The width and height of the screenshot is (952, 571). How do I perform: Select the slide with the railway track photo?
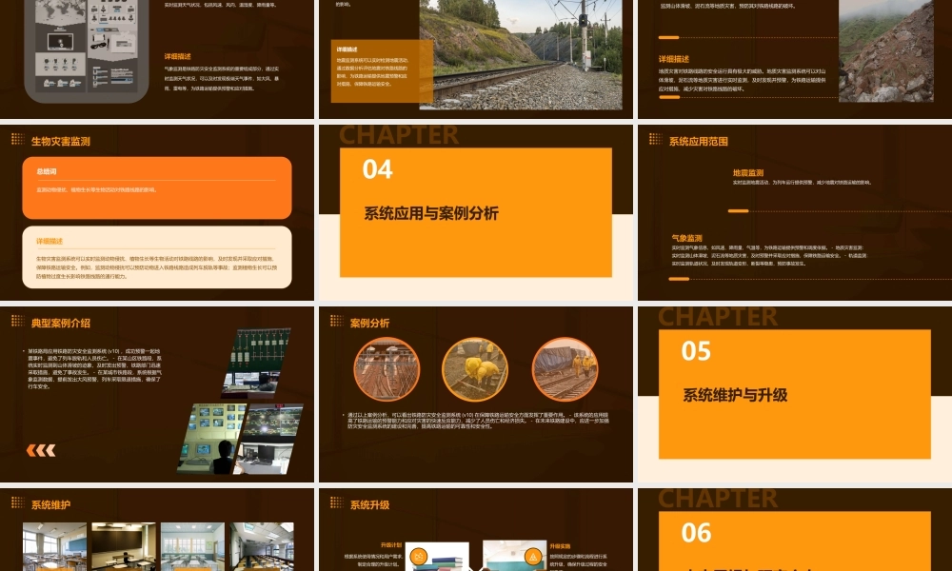(x=475, y=59)
